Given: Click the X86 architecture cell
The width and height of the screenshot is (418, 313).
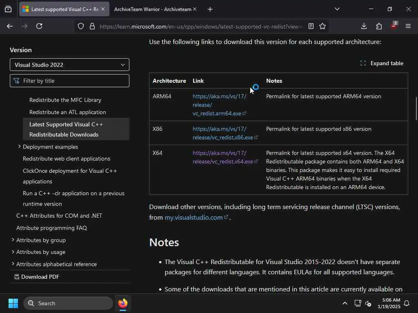Looking at the screenshot, I should (157, 129).
